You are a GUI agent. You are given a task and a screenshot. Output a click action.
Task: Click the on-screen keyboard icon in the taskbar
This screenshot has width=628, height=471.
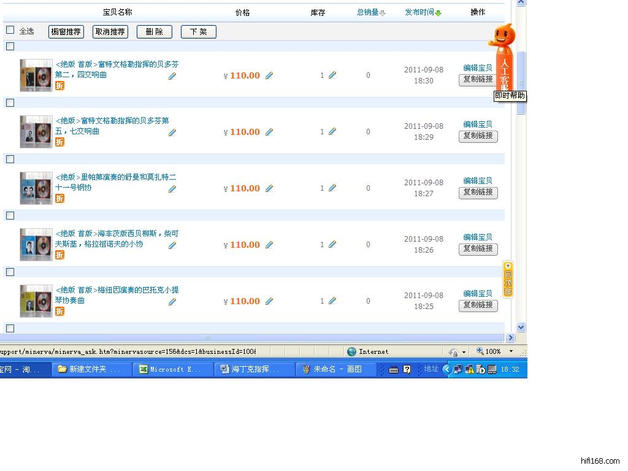coord(394,369)
